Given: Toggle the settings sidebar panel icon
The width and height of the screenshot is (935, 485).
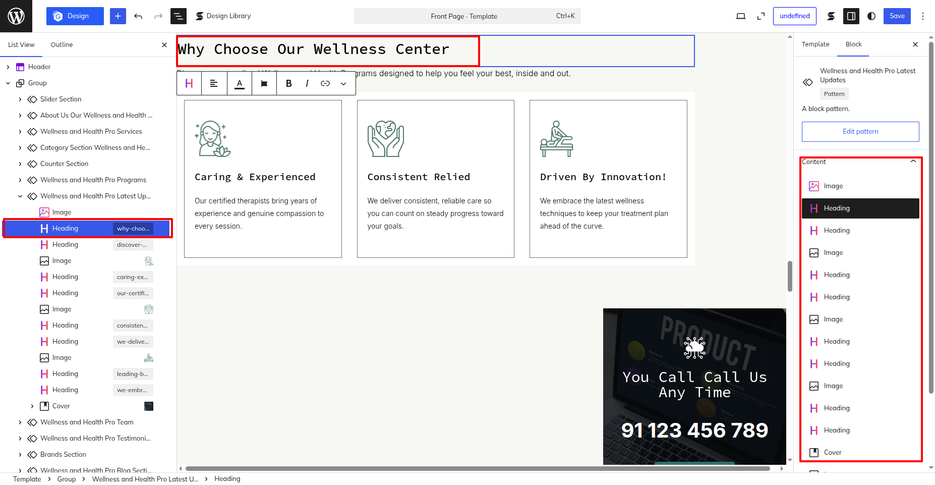Looking at the screenshot, I should point(851,16).
